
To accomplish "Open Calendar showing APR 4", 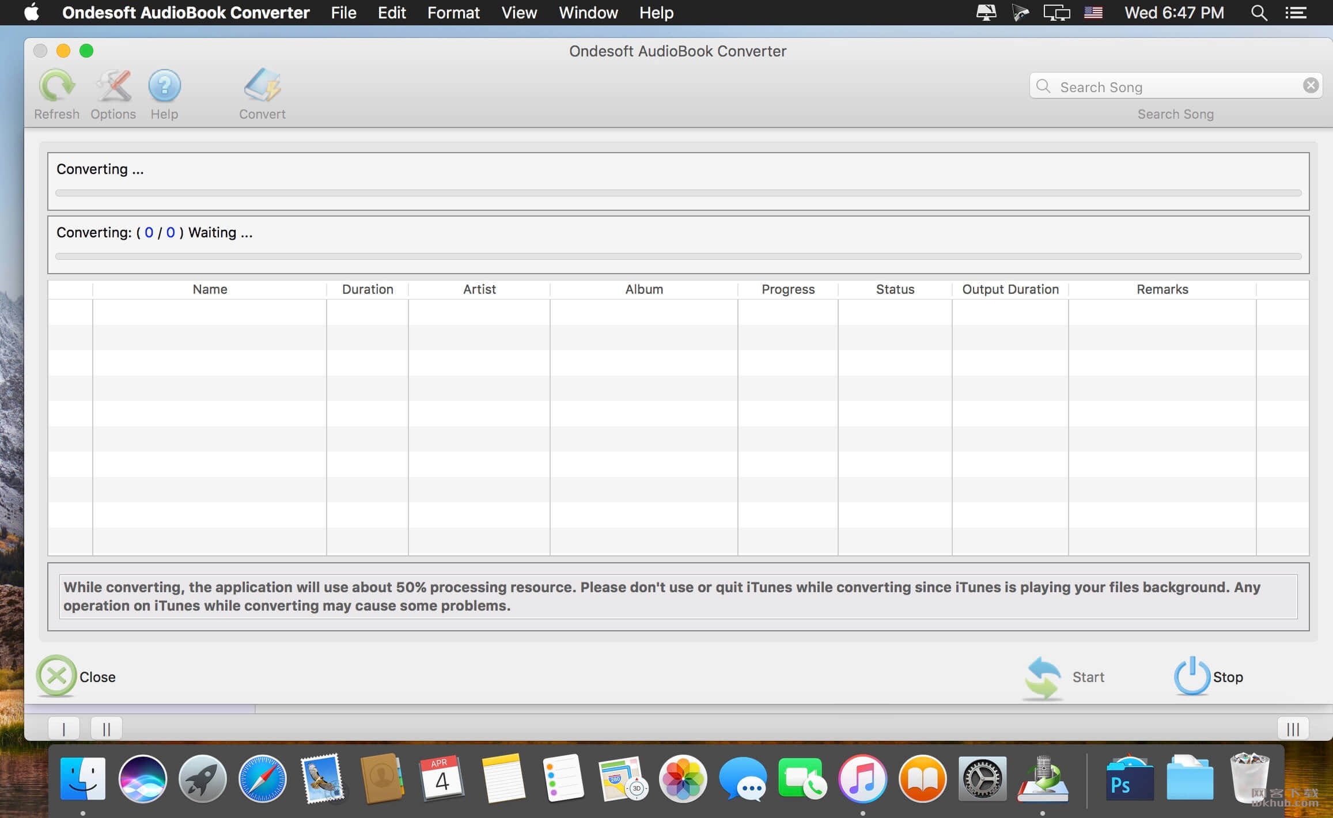I will coord(442,779).
